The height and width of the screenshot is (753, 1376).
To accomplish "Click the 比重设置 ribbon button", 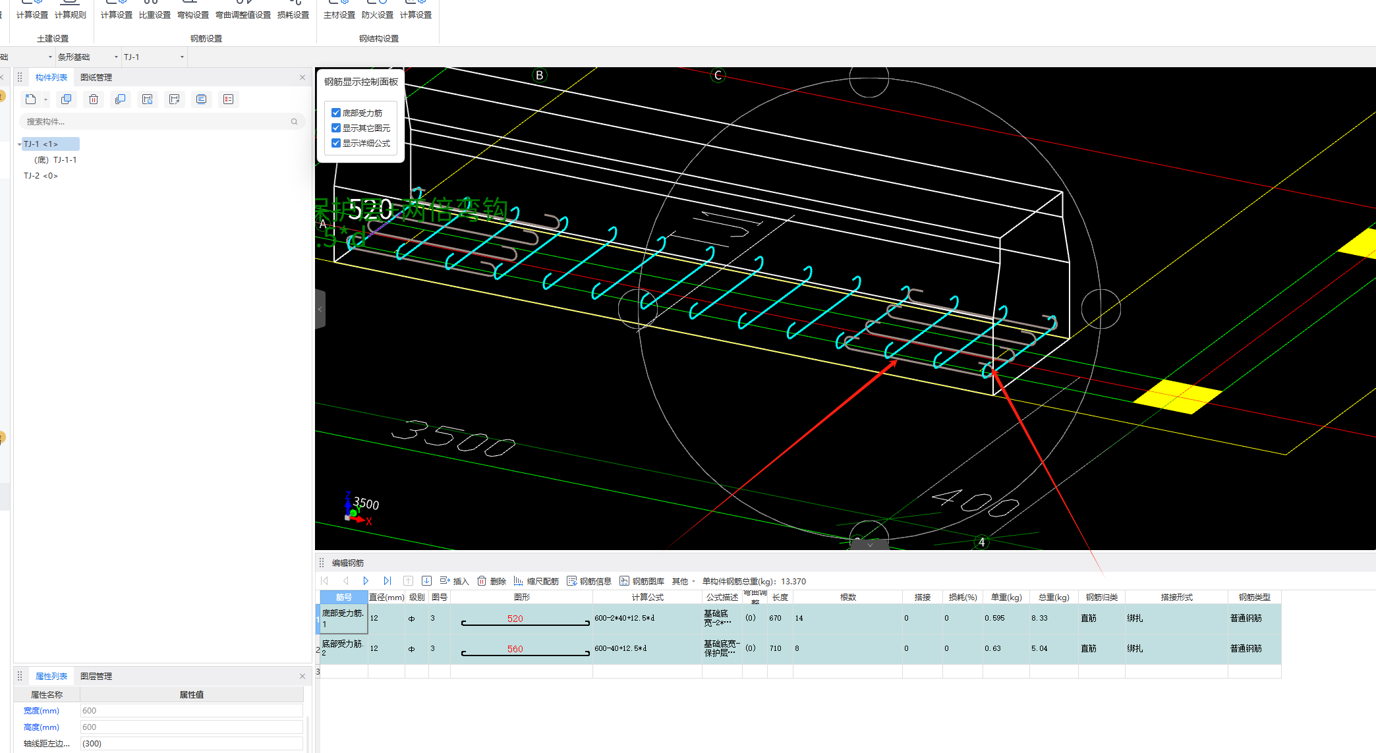I will pos(155,11).
